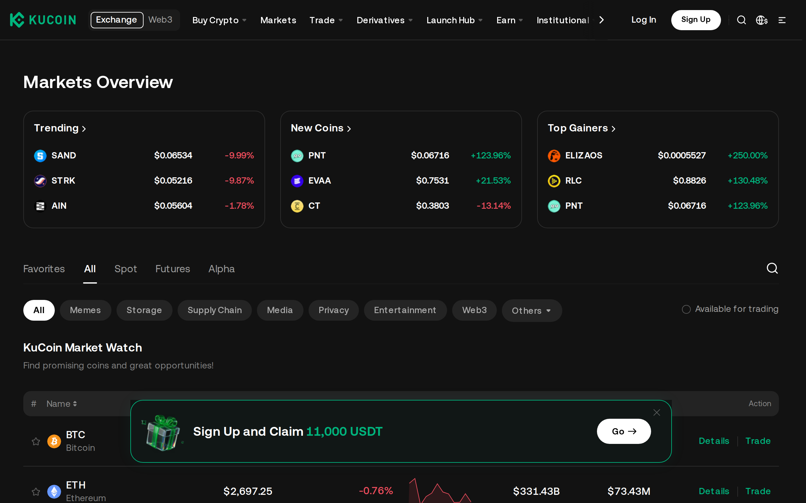Click the SAND coin icon in Trending

[40, 156]
